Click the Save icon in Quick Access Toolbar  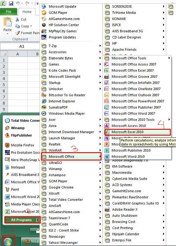pyautogui.click(x=11, y=3)
